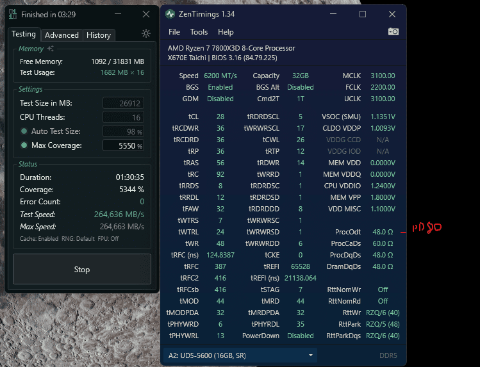Click the tREFI (ns) value 21138.064
Viewport: 480px width, 367px height.
point(301,278)
